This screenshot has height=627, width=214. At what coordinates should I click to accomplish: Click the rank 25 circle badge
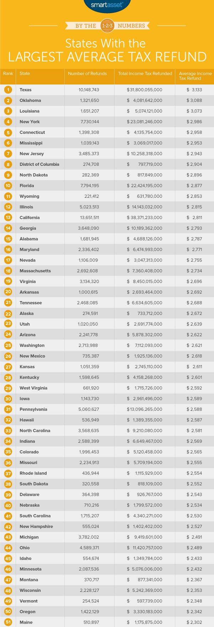pos(8,345)
